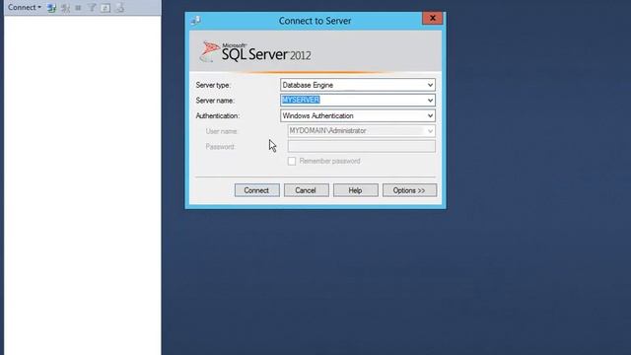Screen dimensions: 631x355
Task: Open the Connect dropdown in Object Explorer toolbar
Action: pyautogui.click(x=25, y=7)
